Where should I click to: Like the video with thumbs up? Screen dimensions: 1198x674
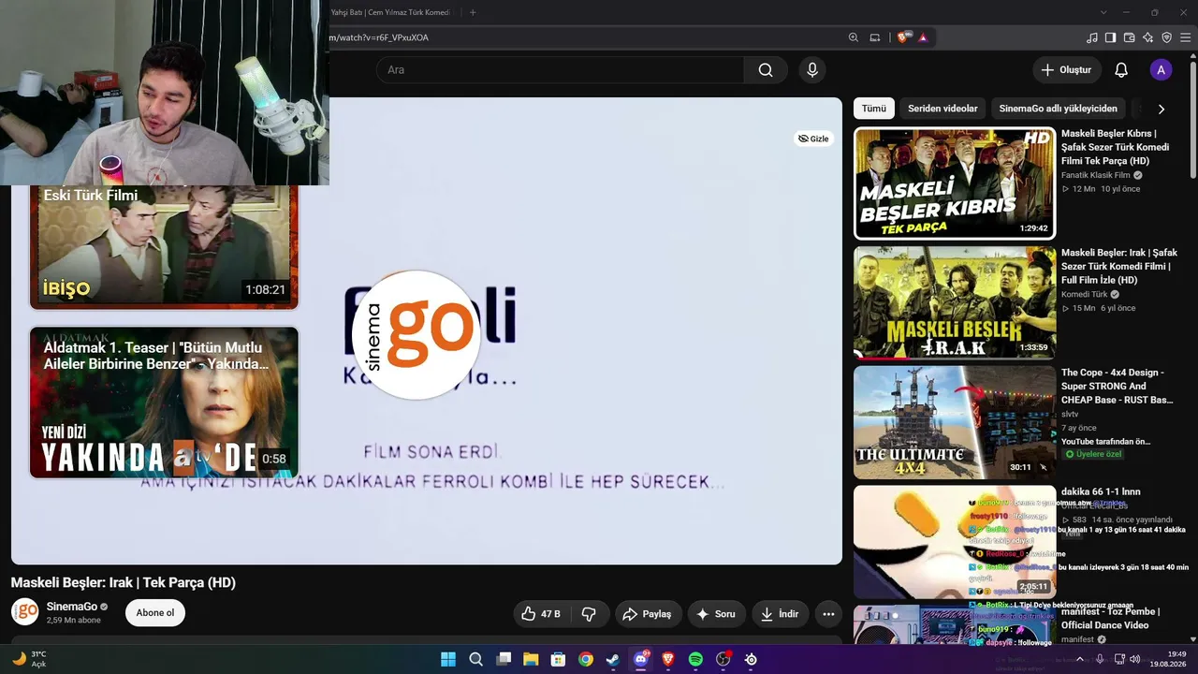pyautogui.click(x=541, y=614)
